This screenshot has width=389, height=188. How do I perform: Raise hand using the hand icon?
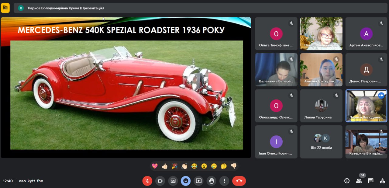pos(211,181)
